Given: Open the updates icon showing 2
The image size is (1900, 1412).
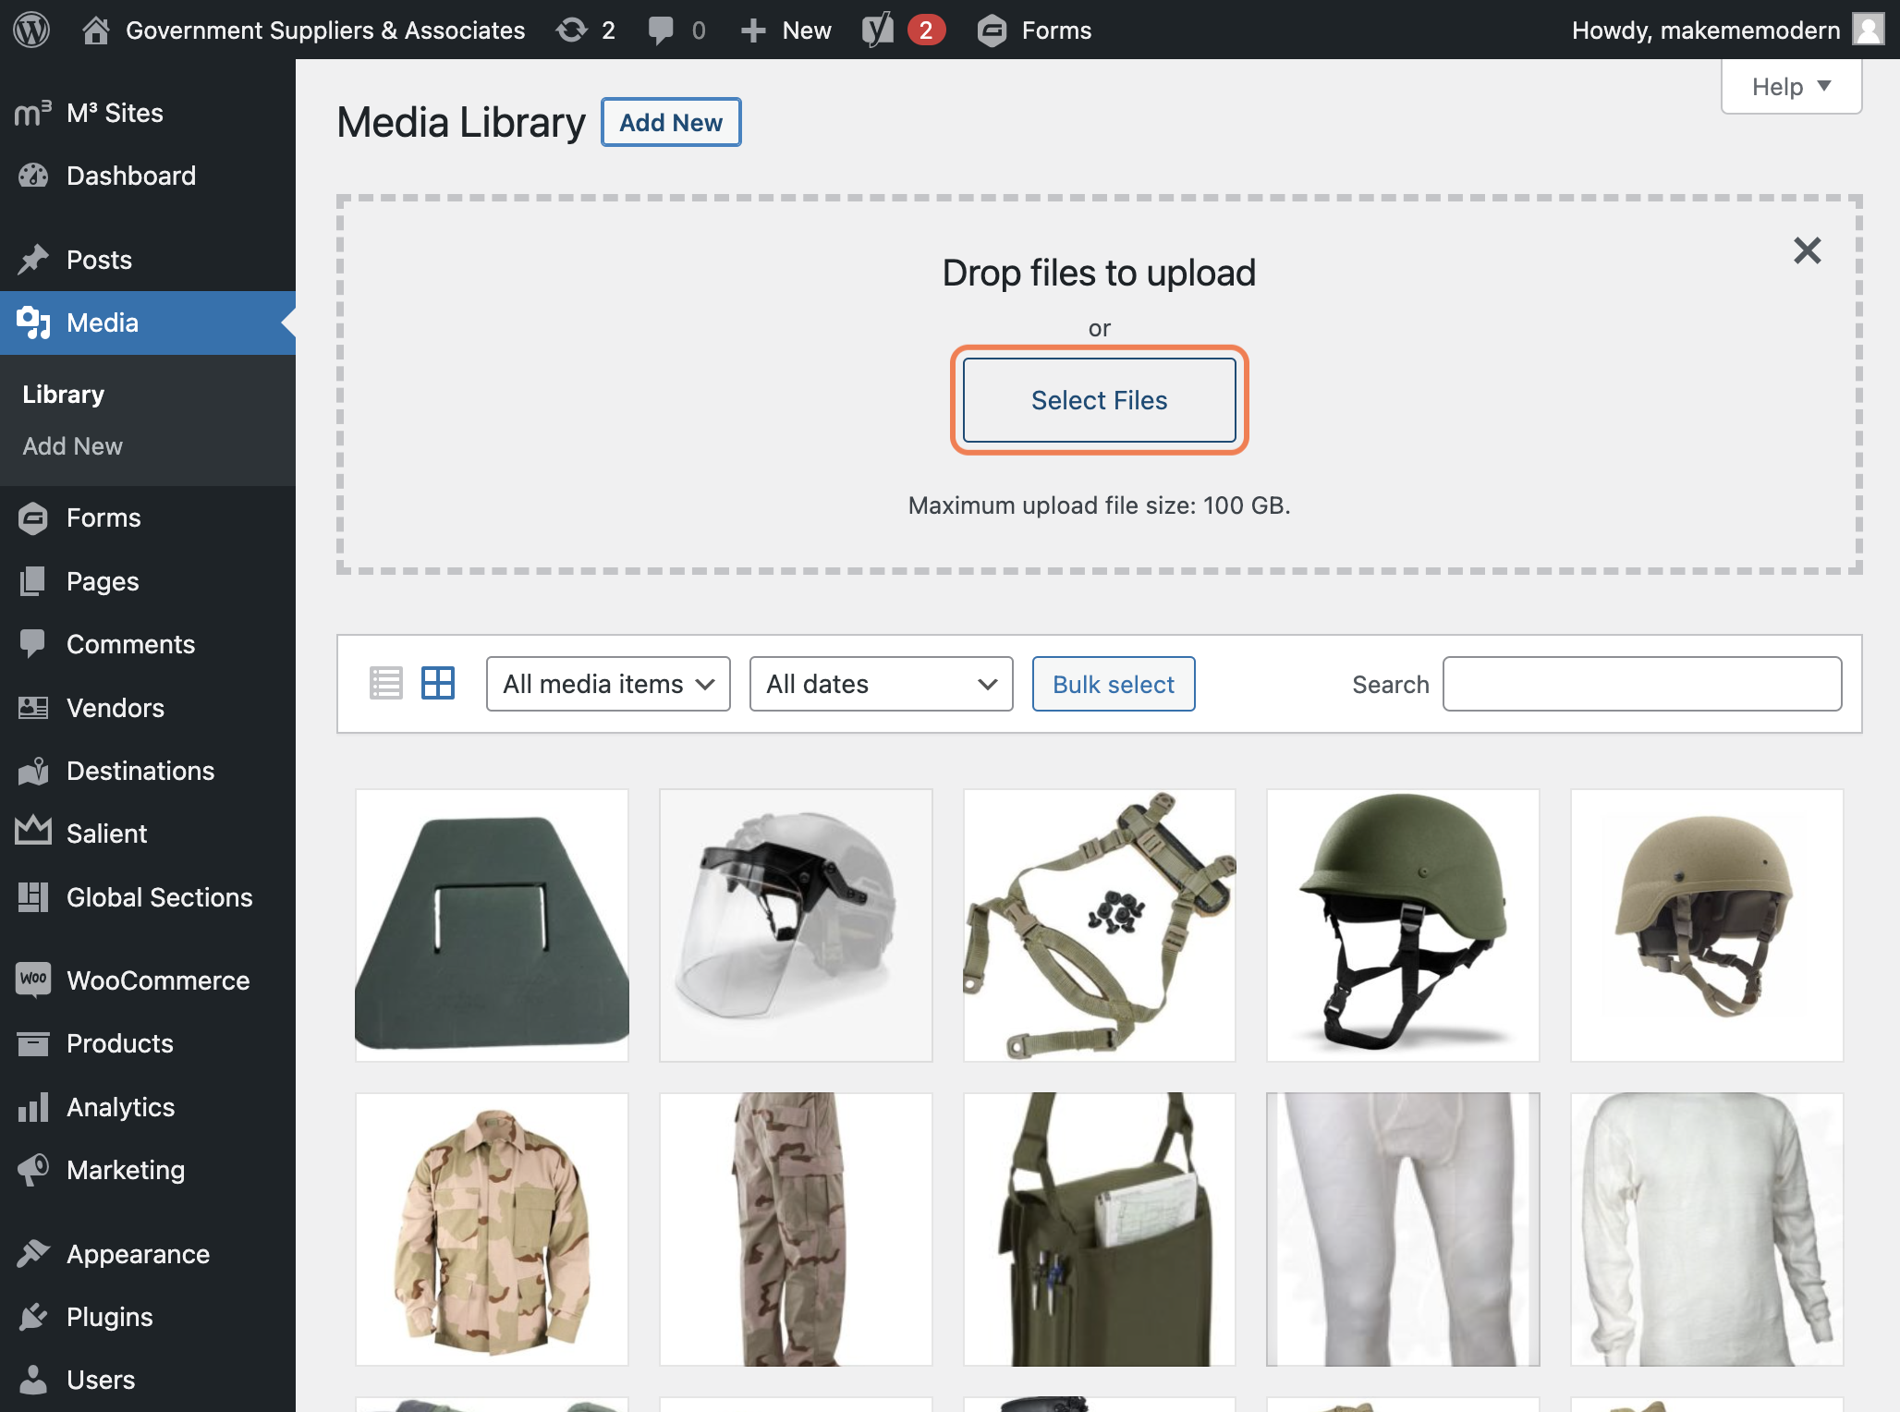Looking at the screenshot, I should (x=586, y=30).
